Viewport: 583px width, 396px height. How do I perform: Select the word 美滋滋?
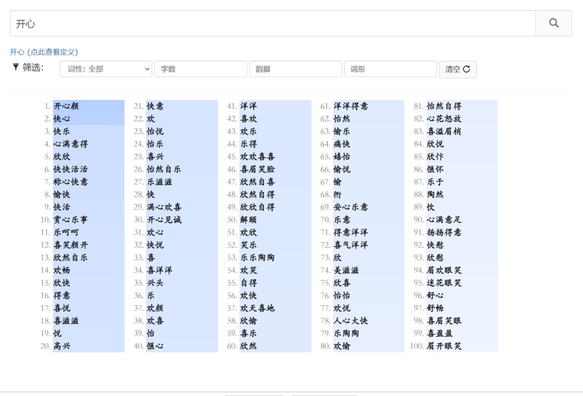[x=346, y=270]
